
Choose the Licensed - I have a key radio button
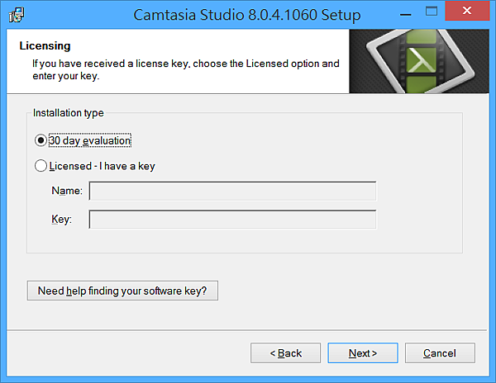click(x=41, y=166)
